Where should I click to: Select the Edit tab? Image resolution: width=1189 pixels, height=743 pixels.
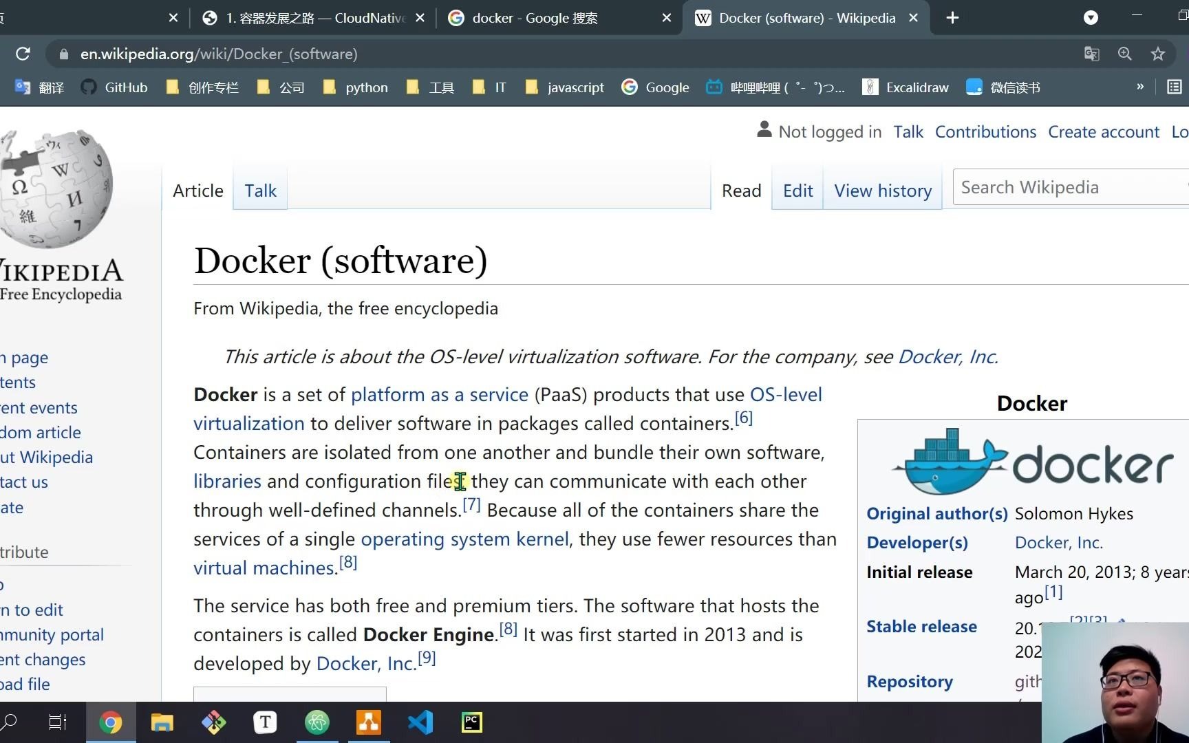pos(797,191)
